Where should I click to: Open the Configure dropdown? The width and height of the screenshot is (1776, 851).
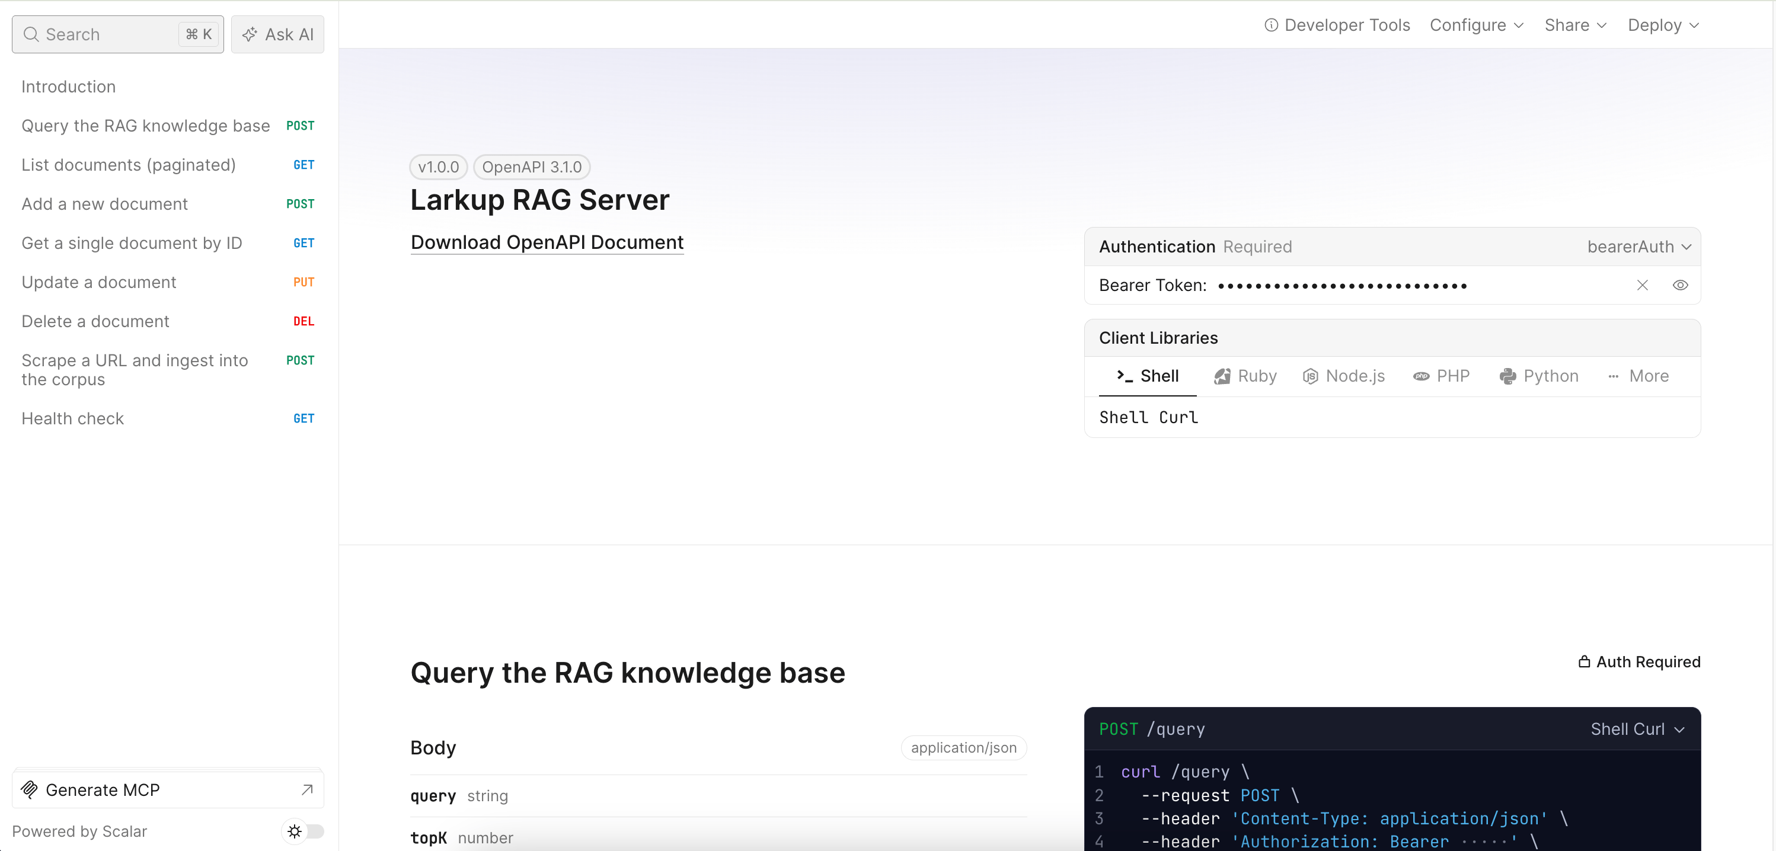click(x=1477, y=25)
